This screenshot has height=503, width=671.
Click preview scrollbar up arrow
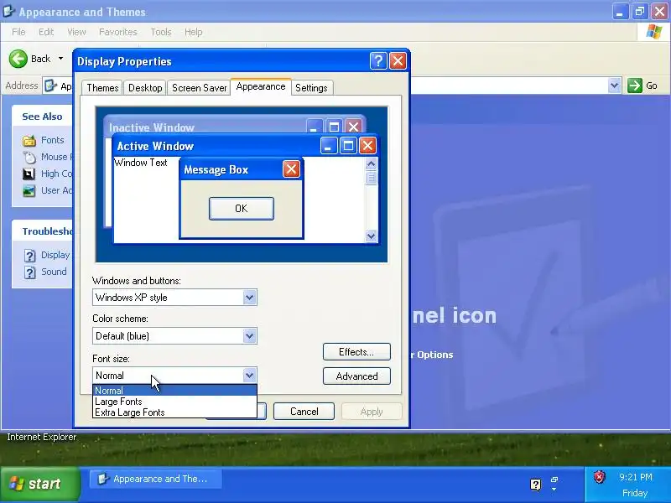(371, 163)
